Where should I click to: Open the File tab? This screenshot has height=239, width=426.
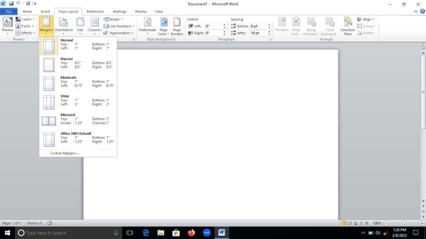[9, 11]
